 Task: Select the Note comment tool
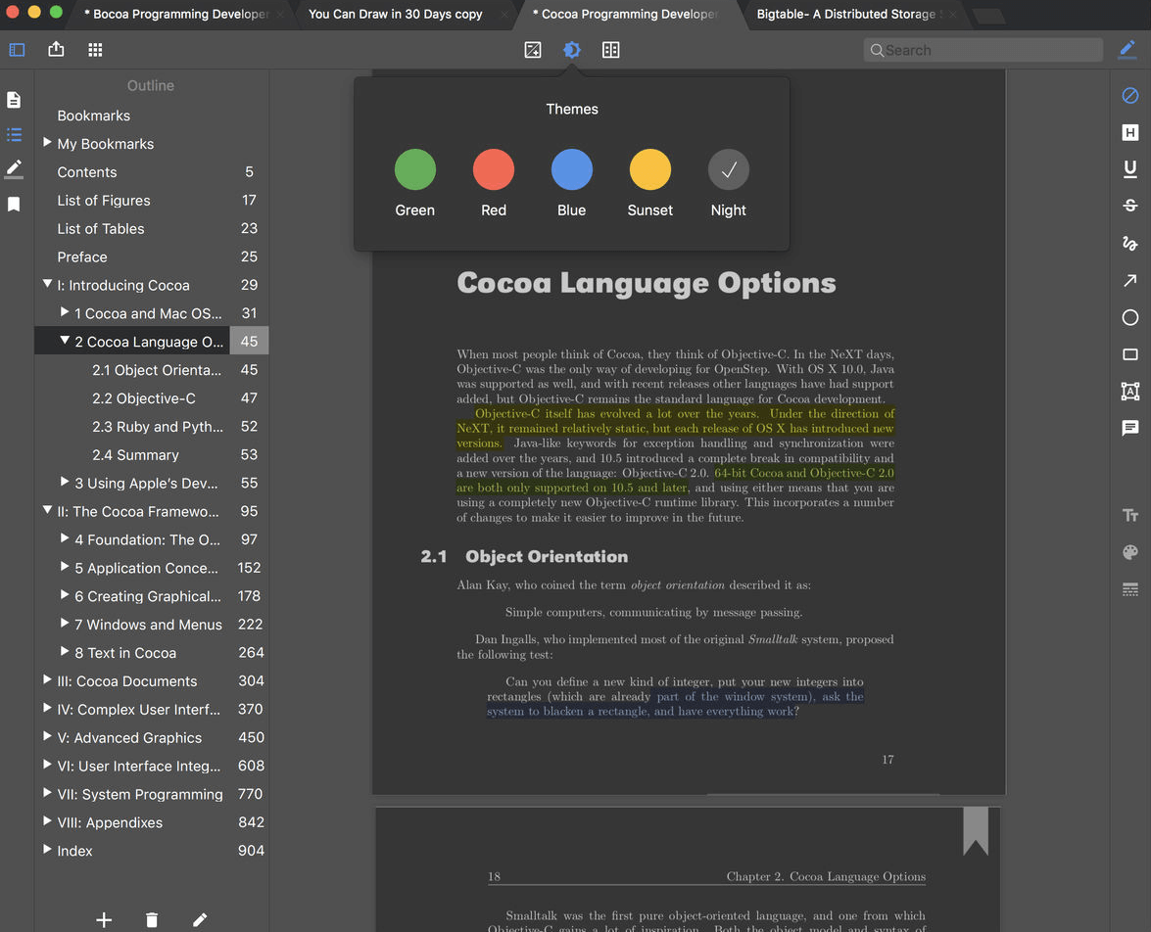(x=1130, y=428)
